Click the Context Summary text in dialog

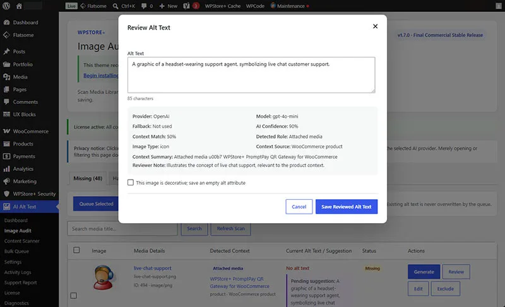coord(235,157)
